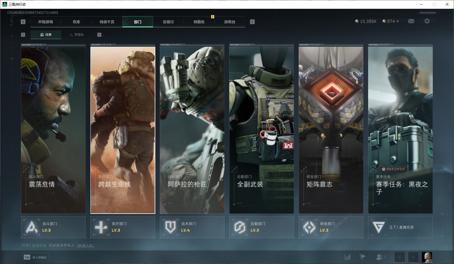
Task: Click the 申请入队 link in chat
Action: tap(85, 246)
